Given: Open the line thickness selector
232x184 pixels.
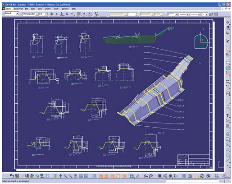Looking at the screenshot, I should tap(184, 14).
